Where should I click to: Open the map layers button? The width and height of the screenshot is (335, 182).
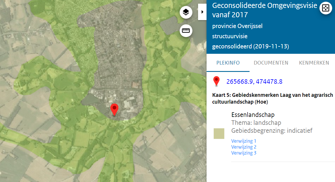186,12
